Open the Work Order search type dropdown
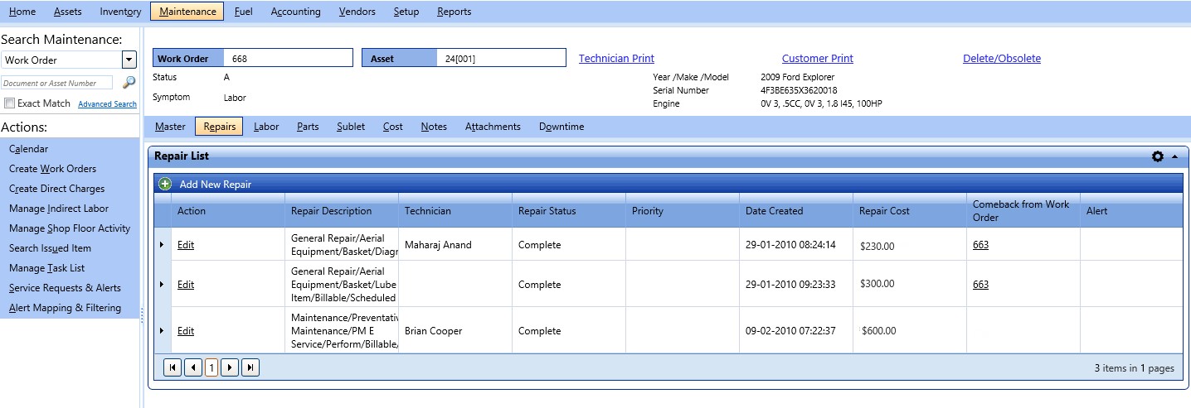1191x408 pixels. coord(129,60)
